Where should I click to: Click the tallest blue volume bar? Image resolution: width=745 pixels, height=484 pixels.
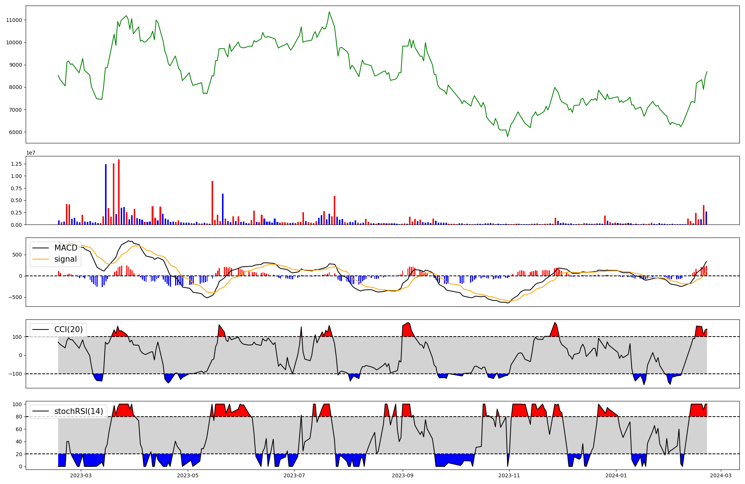click(106, 194)
